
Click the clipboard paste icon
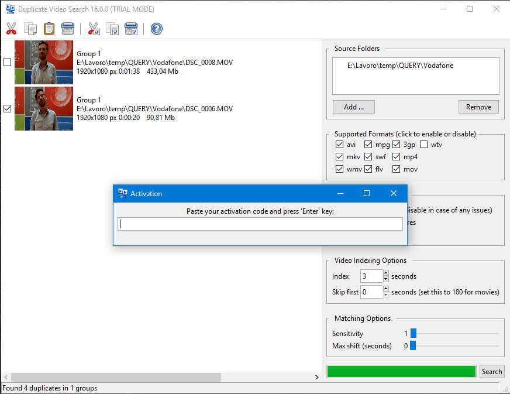[49, 29]
